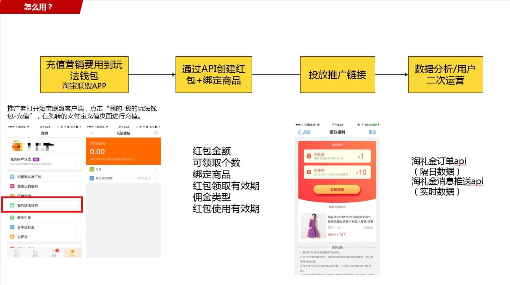Tap the blue 每日发放限额 icon
Viewport: 510px width, 285px height.
tap(92, 178)
